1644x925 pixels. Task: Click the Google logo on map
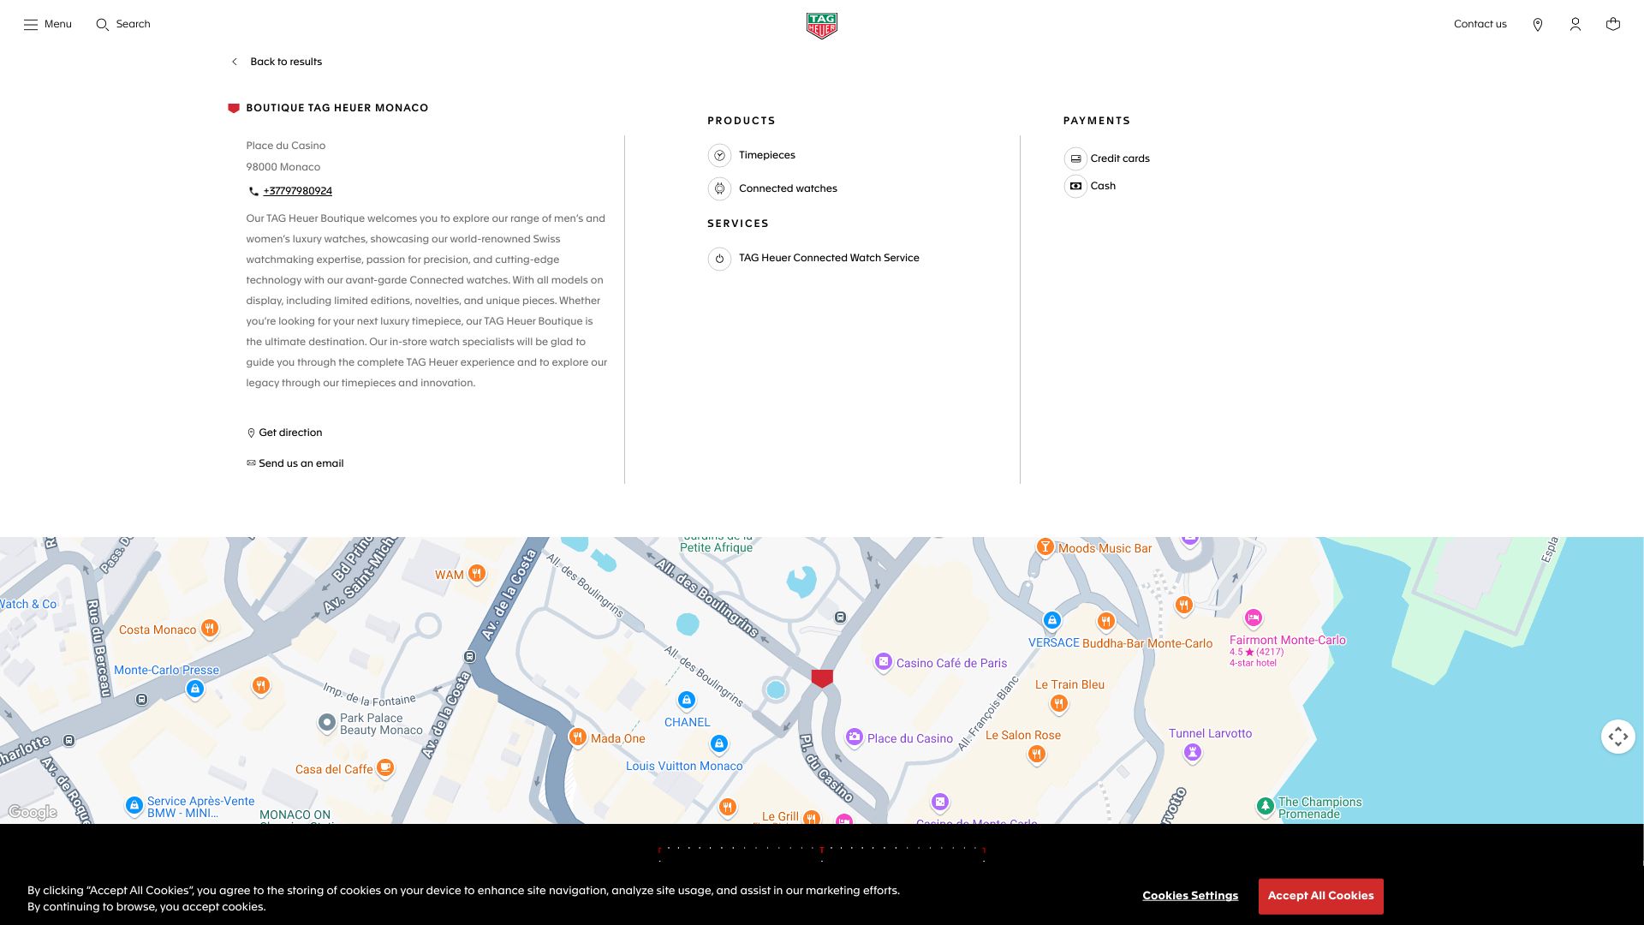tap(33, 812)
